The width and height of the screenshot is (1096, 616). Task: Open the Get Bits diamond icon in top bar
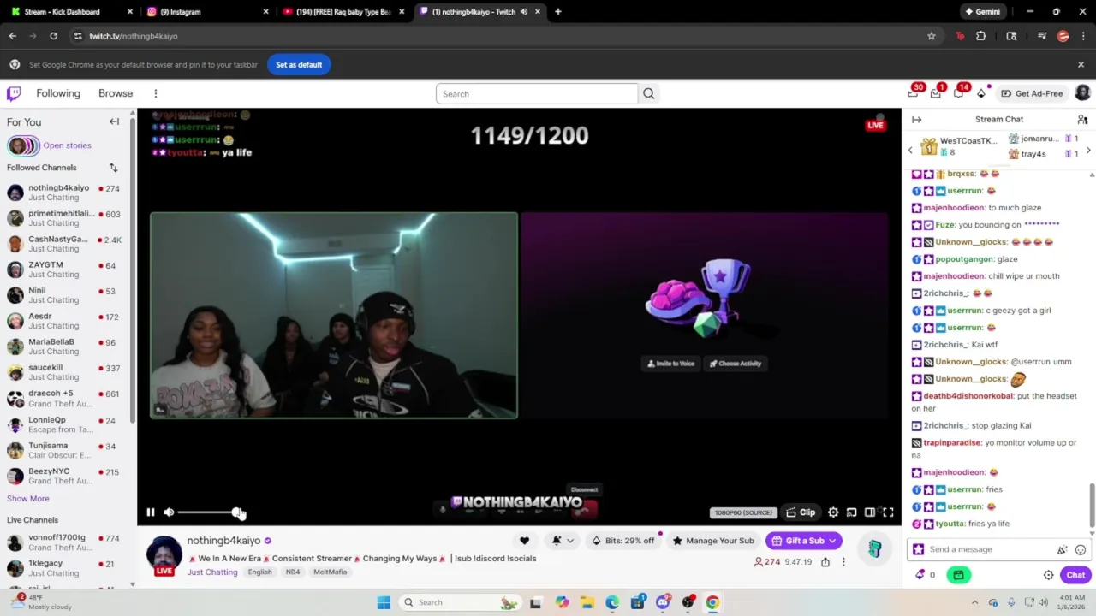tap(981, 93)
